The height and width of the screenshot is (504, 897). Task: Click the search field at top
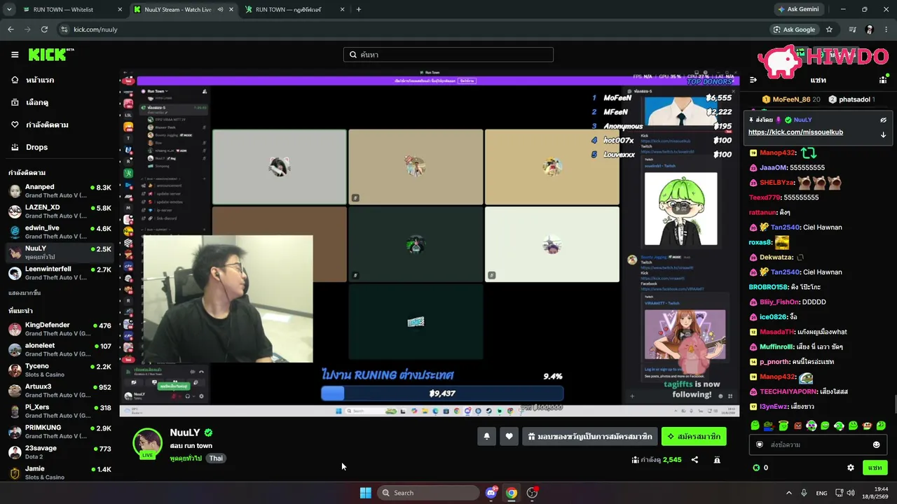coord(448,55)
